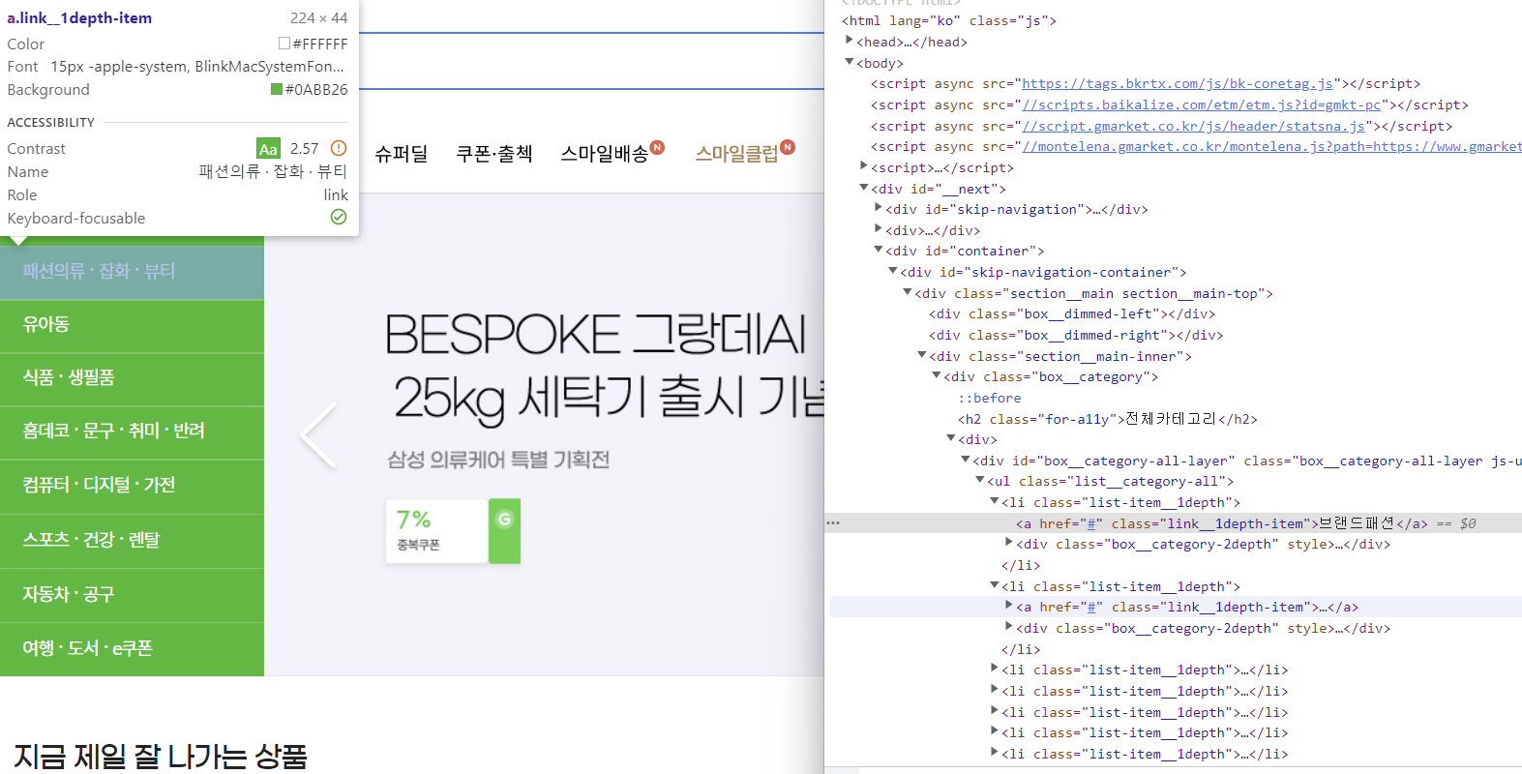Collapse the skip-navigation-container node

click(x=893, y=271)
